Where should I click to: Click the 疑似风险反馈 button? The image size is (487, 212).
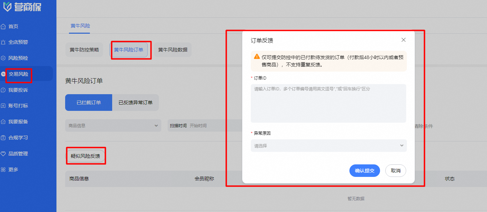click(x=85, y=156)
